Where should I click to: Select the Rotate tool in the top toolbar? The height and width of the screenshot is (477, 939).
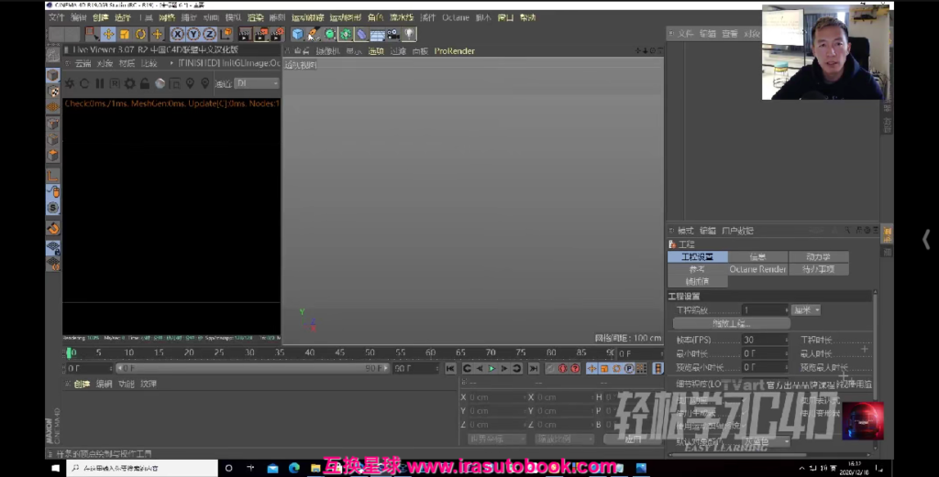tap(140, 34)
